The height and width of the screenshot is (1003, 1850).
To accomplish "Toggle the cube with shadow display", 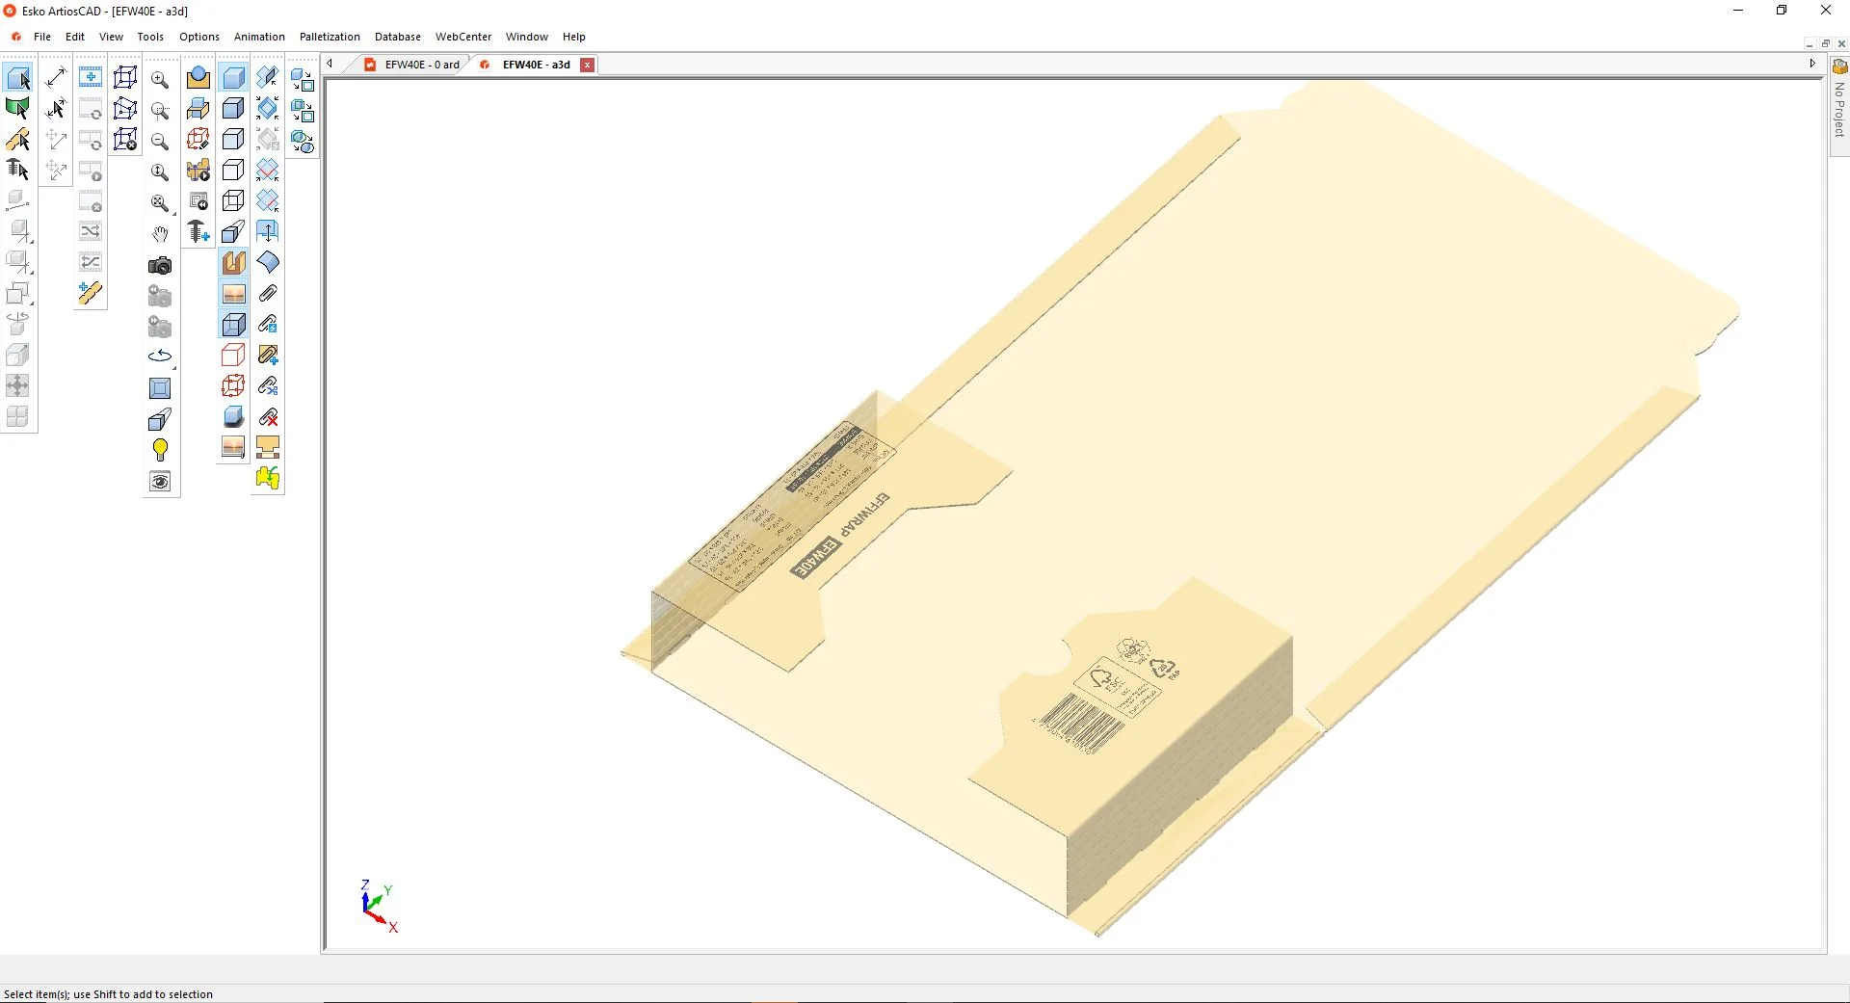I will click(233, 416).
